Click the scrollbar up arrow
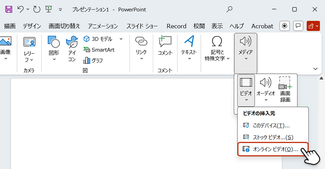 coord(321,78)
